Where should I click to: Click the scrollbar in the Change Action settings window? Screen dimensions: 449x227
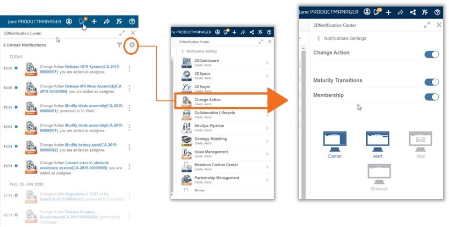[x=303, y=122]
